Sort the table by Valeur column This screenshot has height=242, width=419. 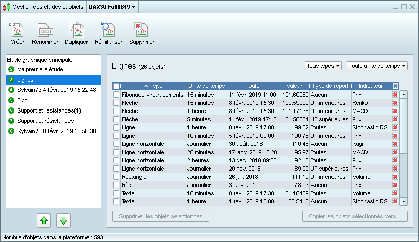click(x=294, y=86)
